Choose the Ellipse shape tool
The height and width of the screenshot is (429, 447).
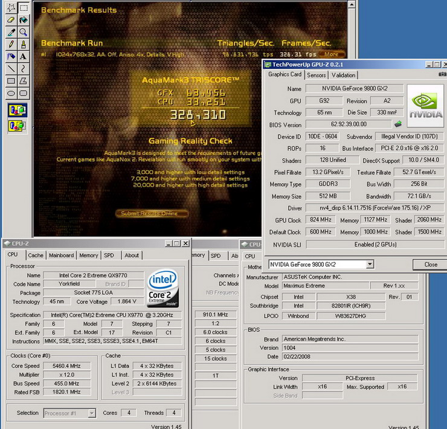11,93
